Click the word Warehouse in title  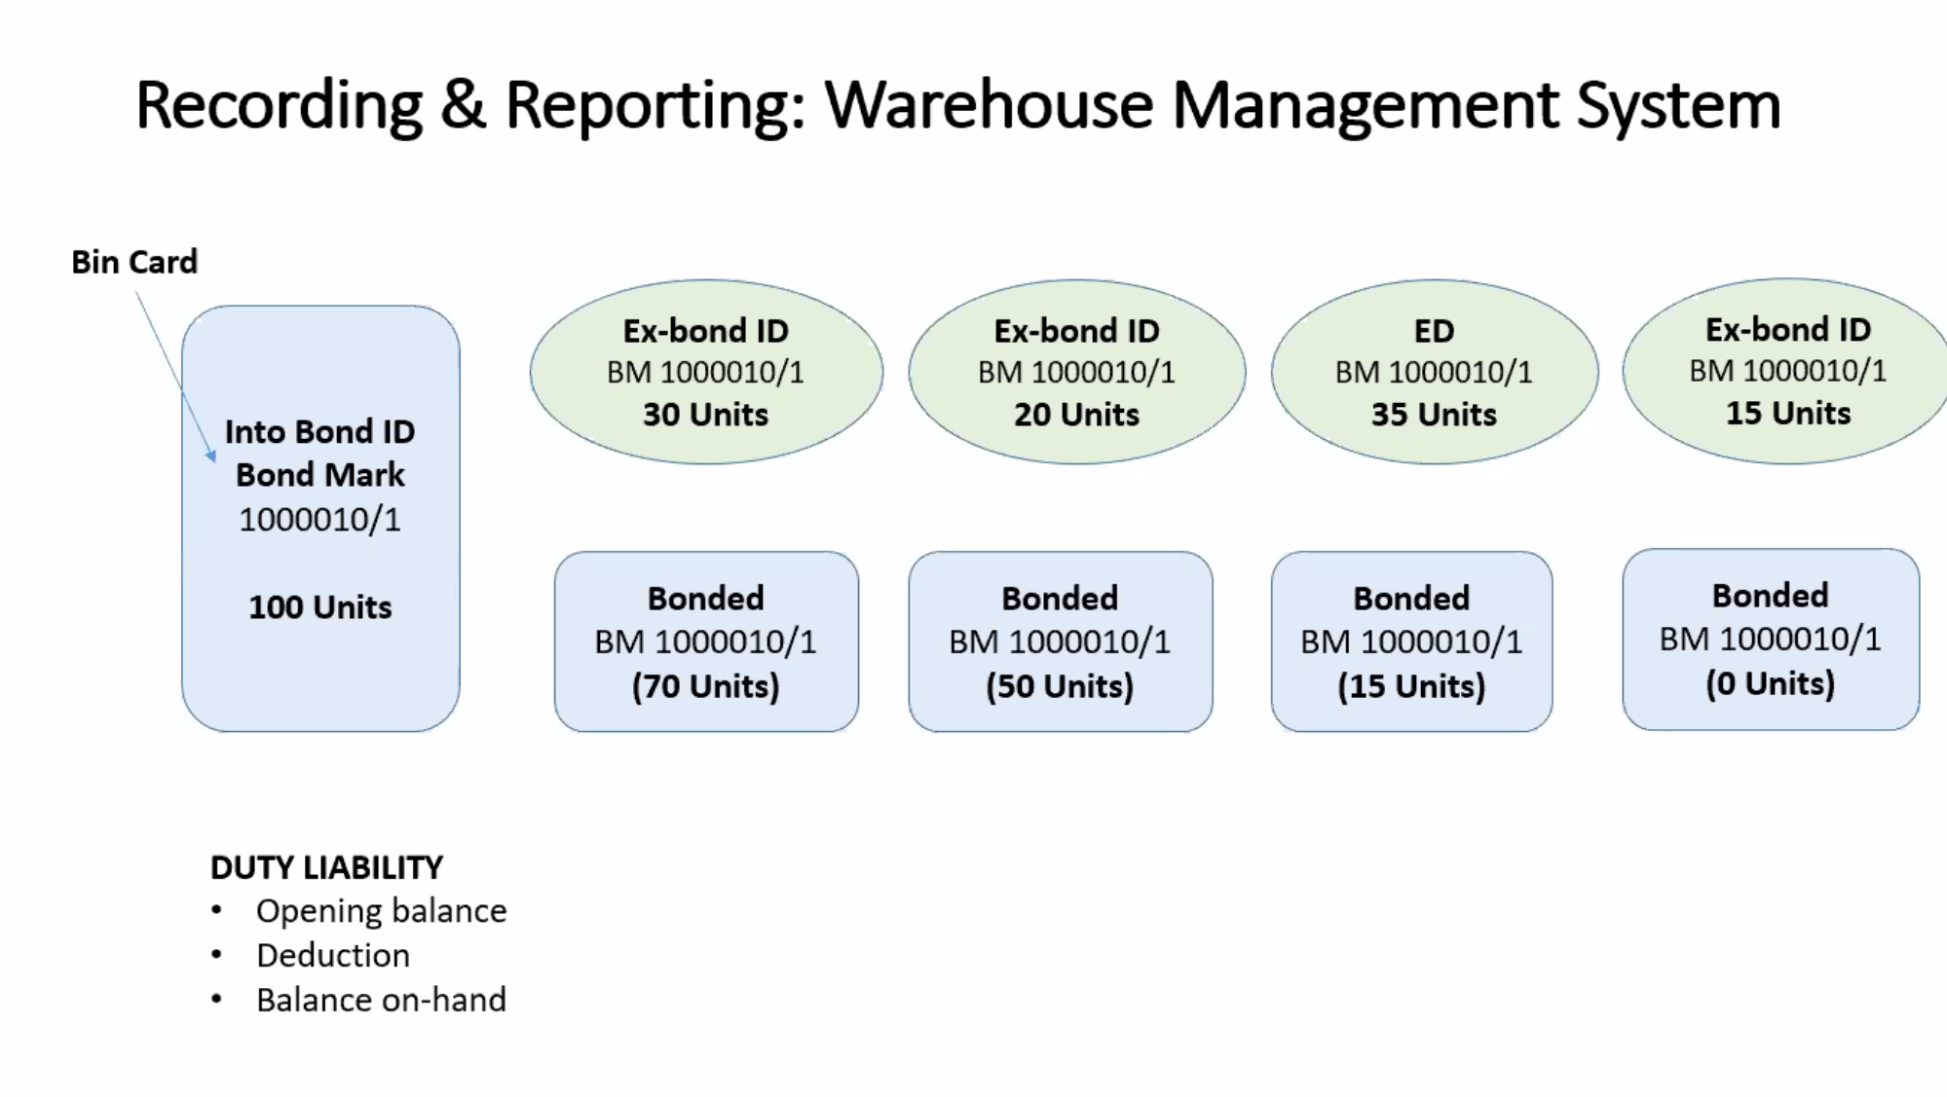(x=989, y=104)
